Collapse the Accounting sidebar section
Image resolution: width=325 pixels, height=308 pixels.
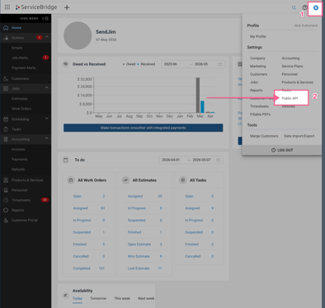coord(47,138)
